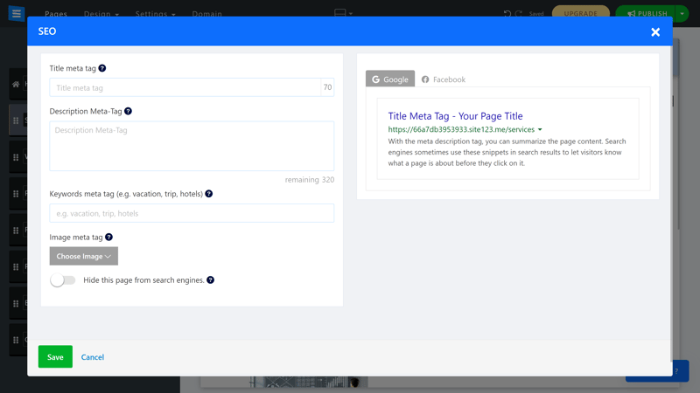This screenshot has width=700, height=393.
Task: Click the undo icon in top bar
Action: 507,13
